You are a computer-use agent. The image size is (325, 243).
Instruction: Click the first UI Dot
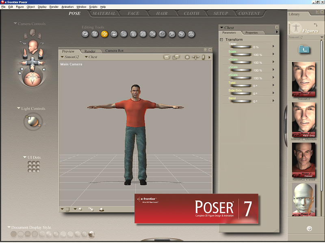pyautogui.click(x=30, y=163)
